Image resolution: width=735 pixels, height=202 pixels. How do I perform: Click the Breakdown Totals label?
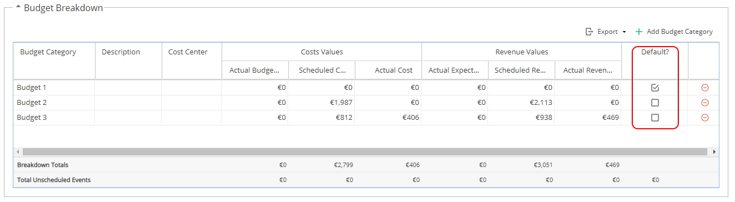(x=43, y=165)
